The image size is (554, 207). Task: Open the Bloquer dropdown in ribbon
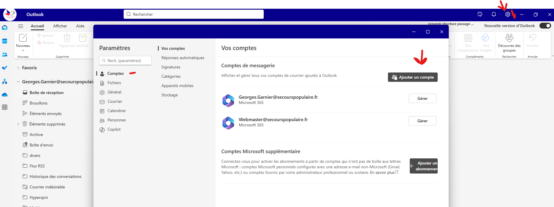click(57, 43)
